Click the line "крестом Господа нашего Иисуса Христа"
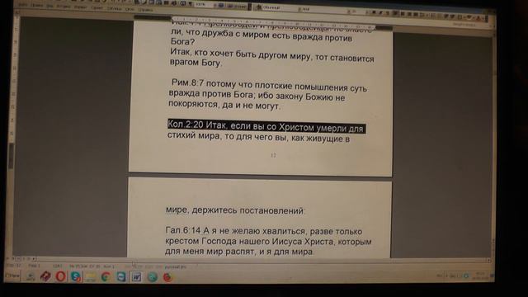Image resolution: width=528 pixels, height=297 pixels. [x=268, y=242]
